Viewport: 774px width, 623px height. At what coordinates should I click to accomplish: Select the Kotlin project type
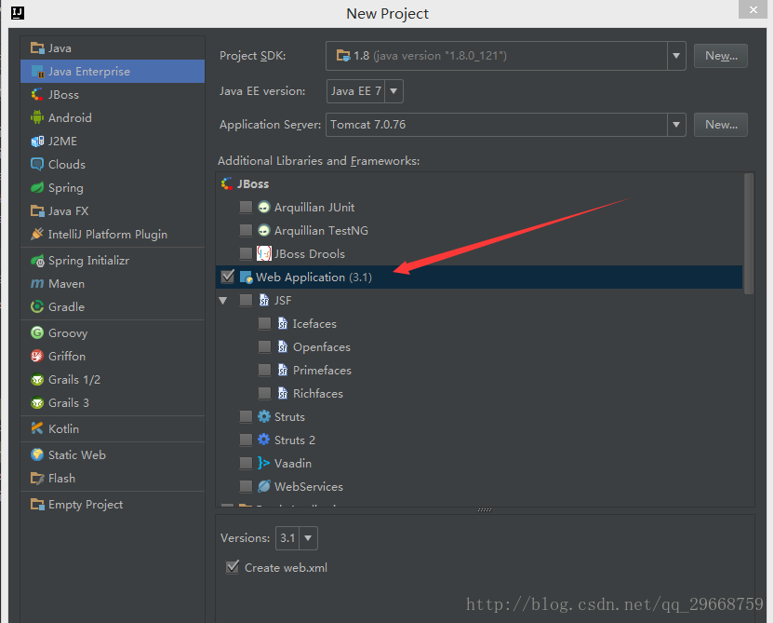pyautogui.click(x=113, y=428)
